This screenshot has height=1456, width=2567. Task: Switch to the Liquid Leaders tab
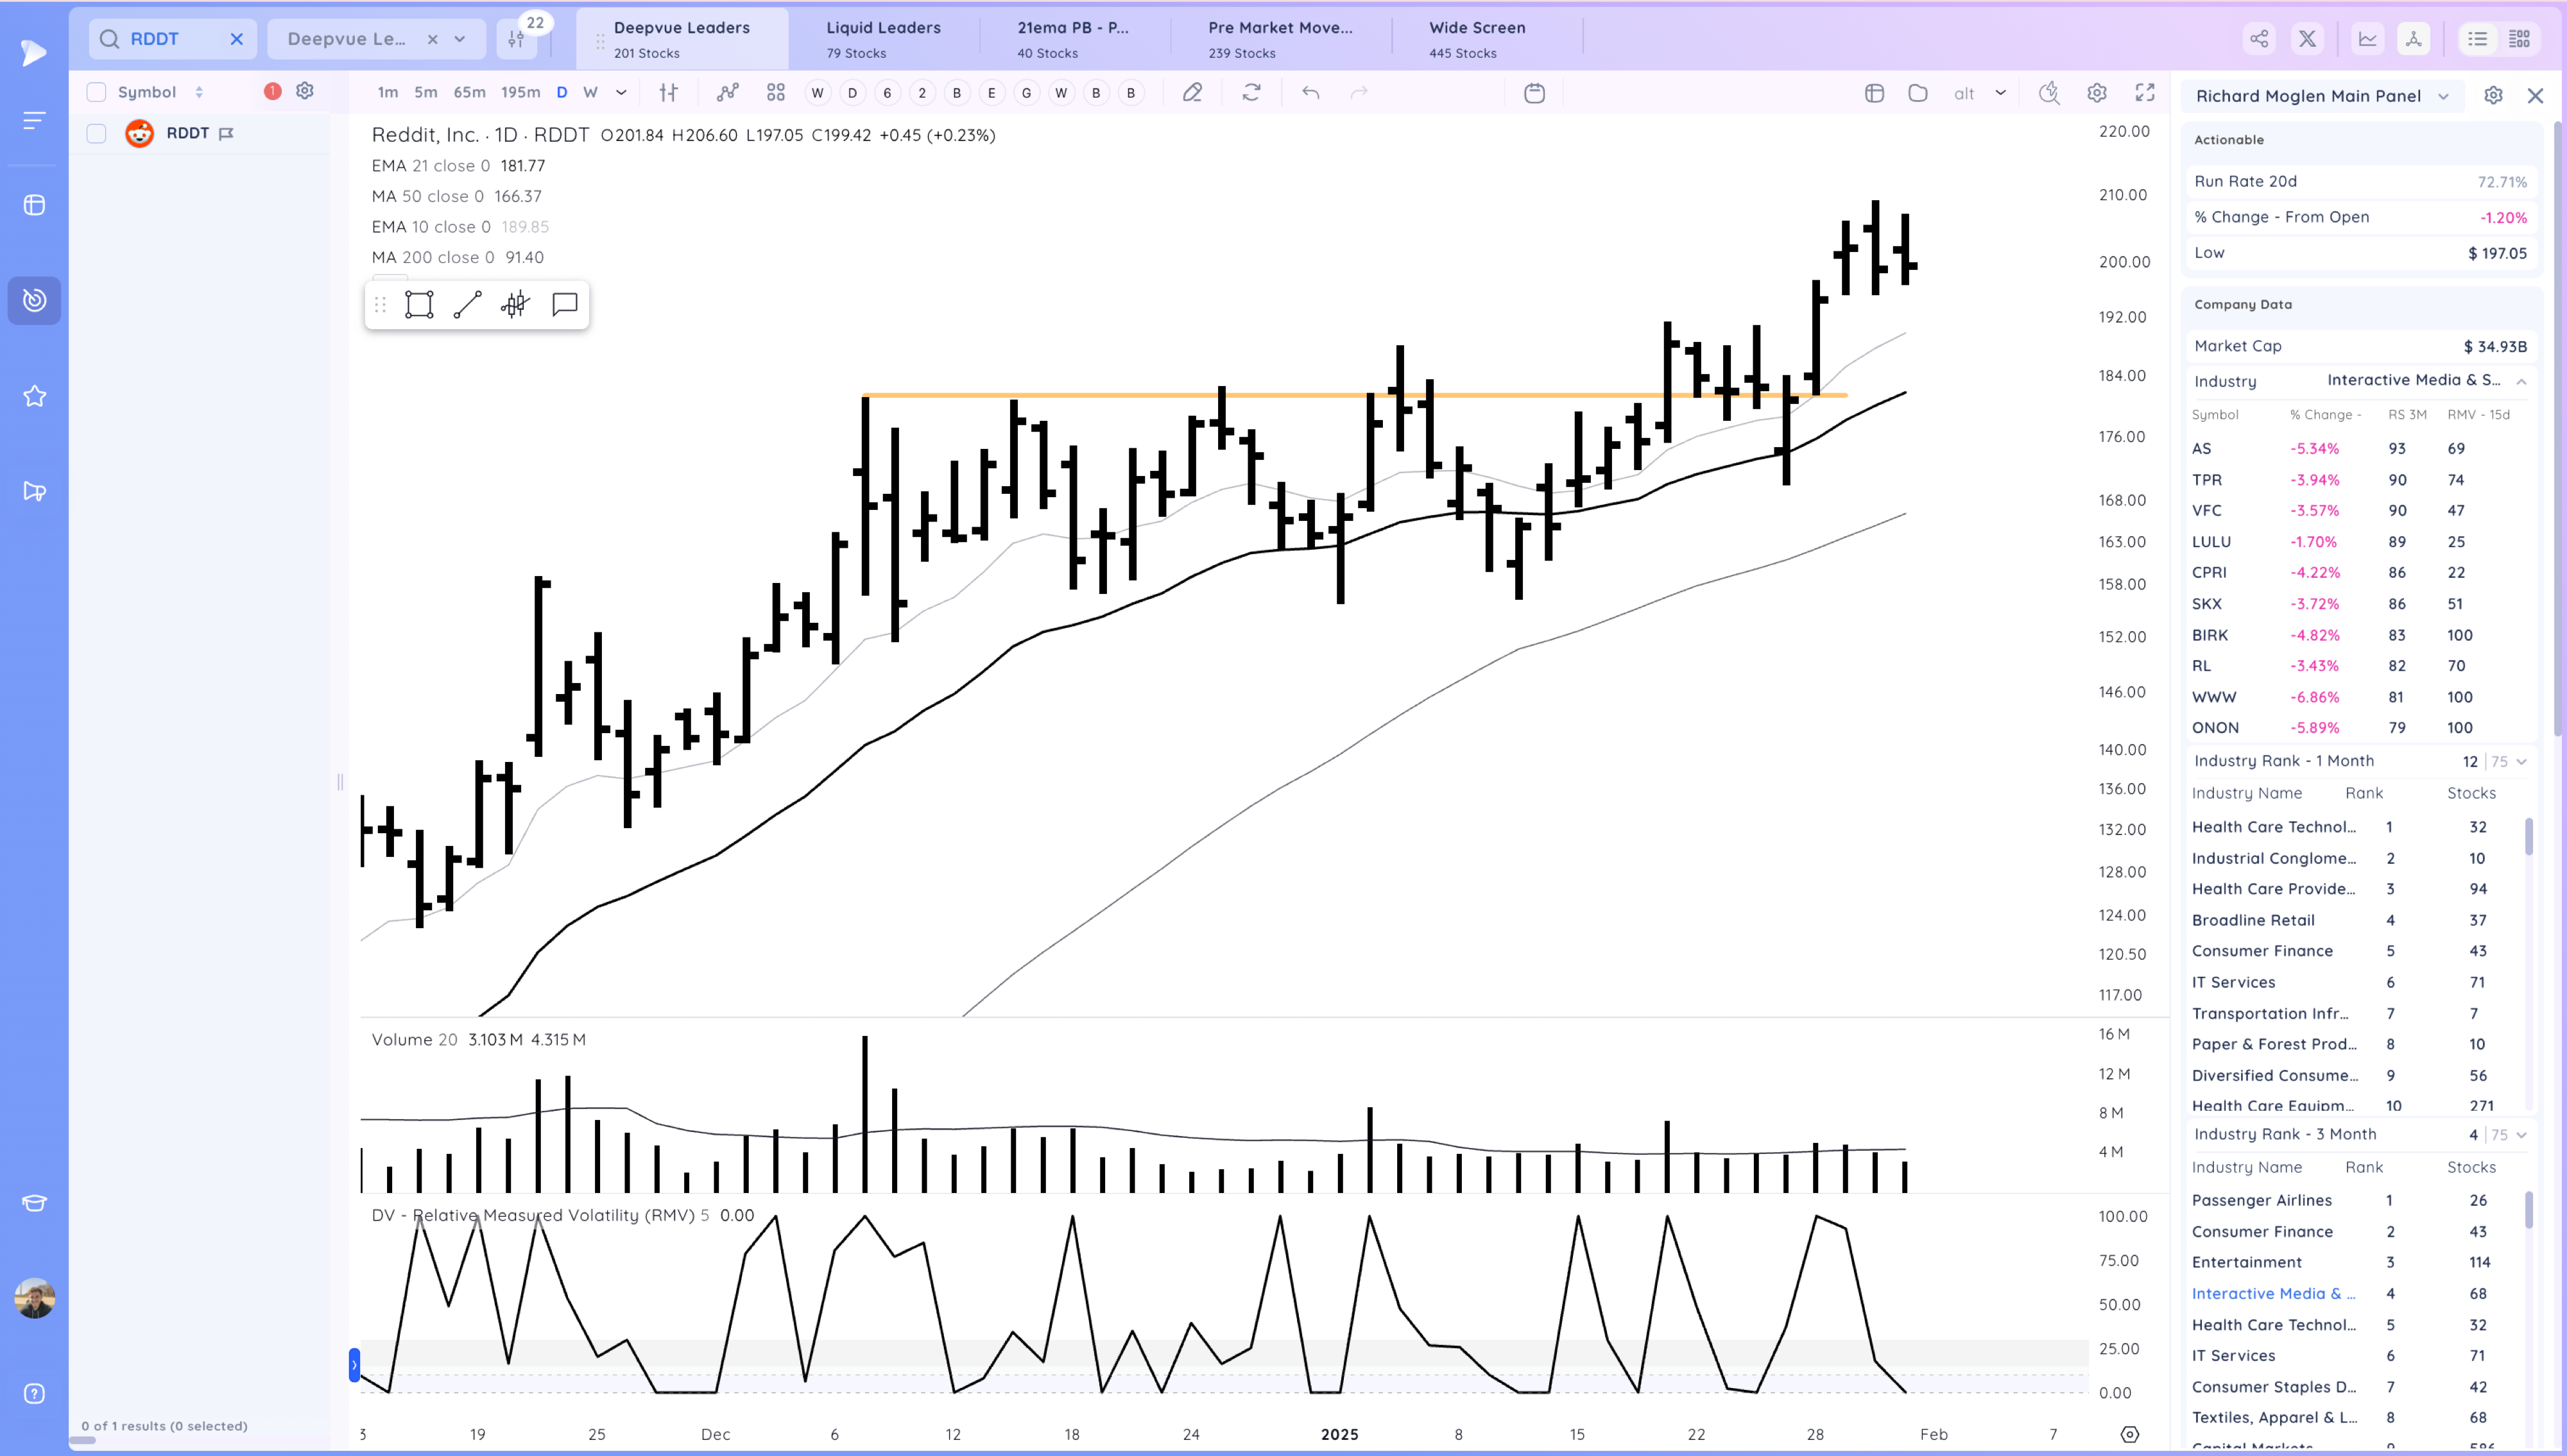(882, 38)
